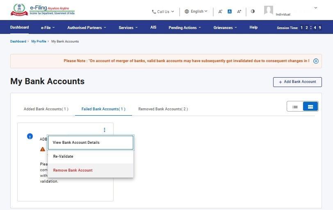Pause the scrolling notice banner
333x210 pixels.
pyautogui.click(x=316, y=61)
